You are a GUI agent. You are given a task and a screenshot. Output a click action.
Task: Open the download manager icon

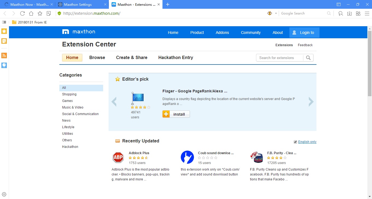point(349,13)
